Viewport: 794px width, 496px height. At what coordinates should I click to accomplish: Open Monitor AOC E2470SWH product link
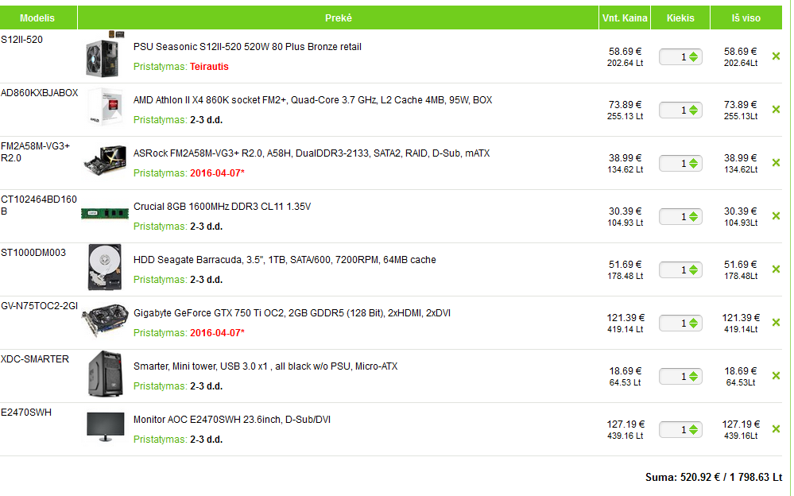232,419
